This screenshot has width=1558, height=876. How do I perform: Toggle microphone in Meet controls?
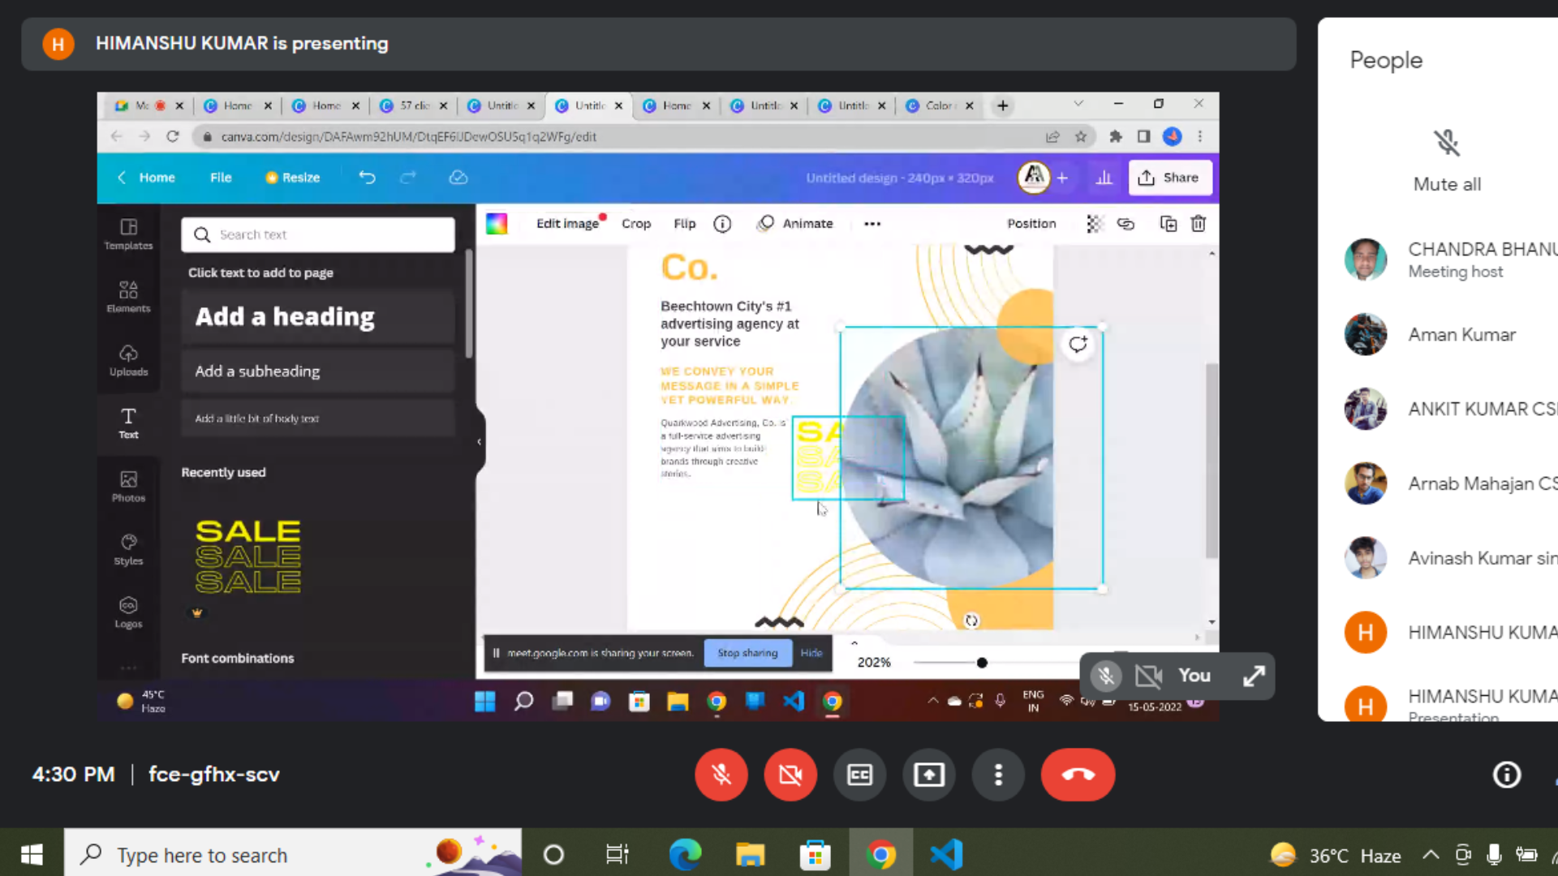[x=721, y=775]
